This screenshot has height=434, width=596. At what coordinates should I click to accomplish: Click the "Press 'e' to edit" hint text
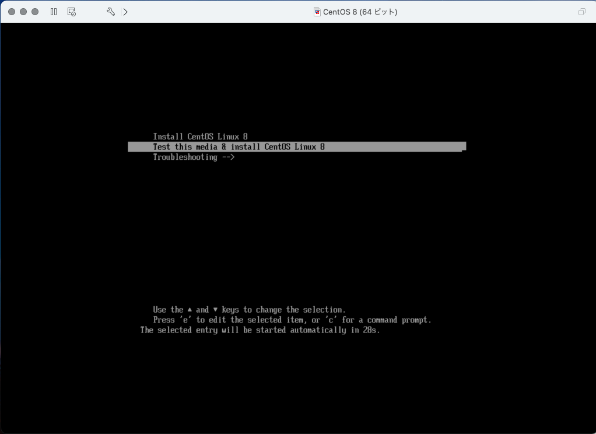tap(292, 320)
